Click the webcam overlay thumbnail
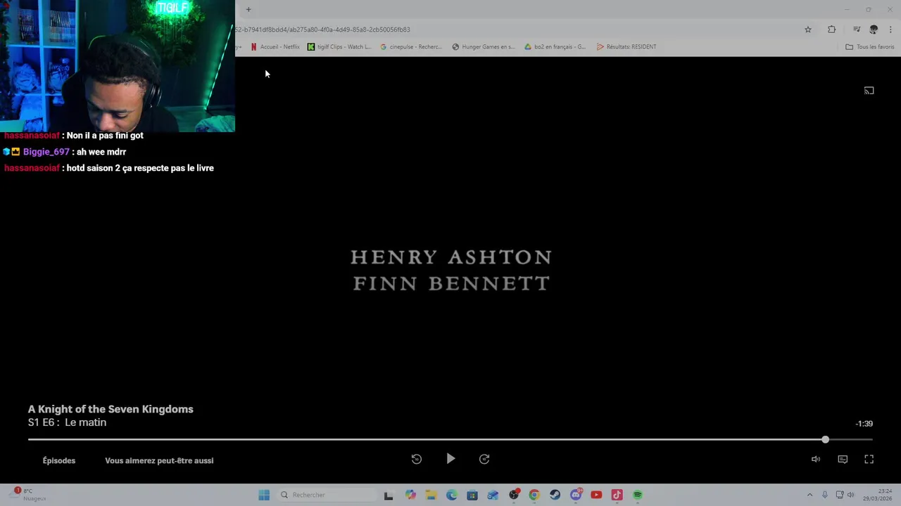Screen dimensions: 901x506 coord(117,66)
